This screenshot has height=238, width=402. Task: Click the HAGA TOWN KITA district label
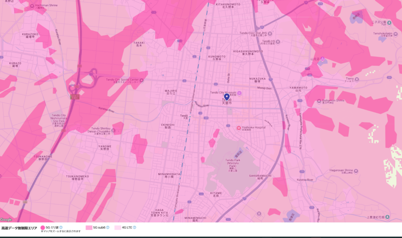tap(159, 212)
